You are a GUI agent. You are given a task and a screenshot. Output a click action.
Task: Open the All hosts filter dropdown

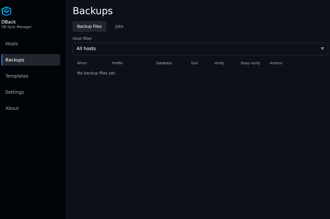pyautogui.click(x=200, y=49)
